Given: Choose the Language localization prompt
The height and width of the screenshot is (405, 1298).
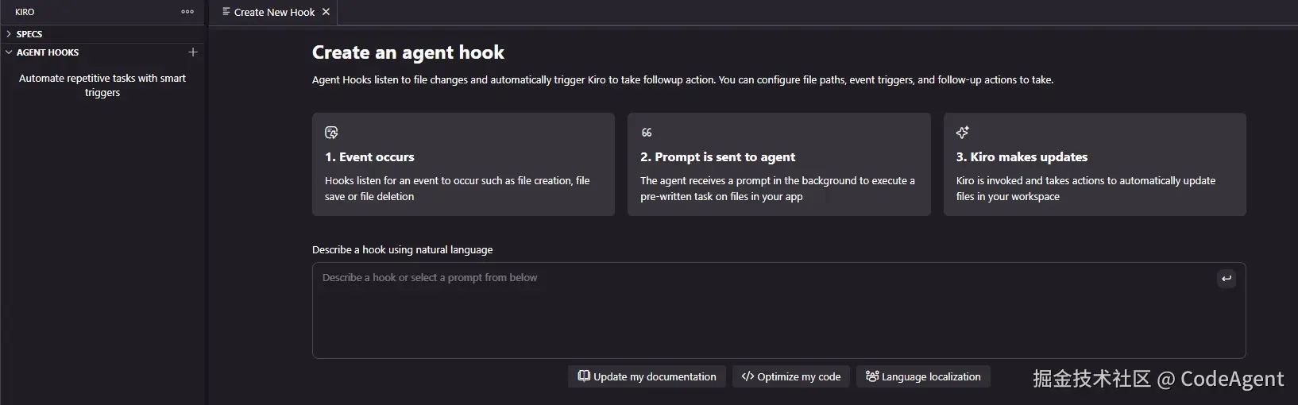Looking at the screenshot, I should tap(923, 376).
